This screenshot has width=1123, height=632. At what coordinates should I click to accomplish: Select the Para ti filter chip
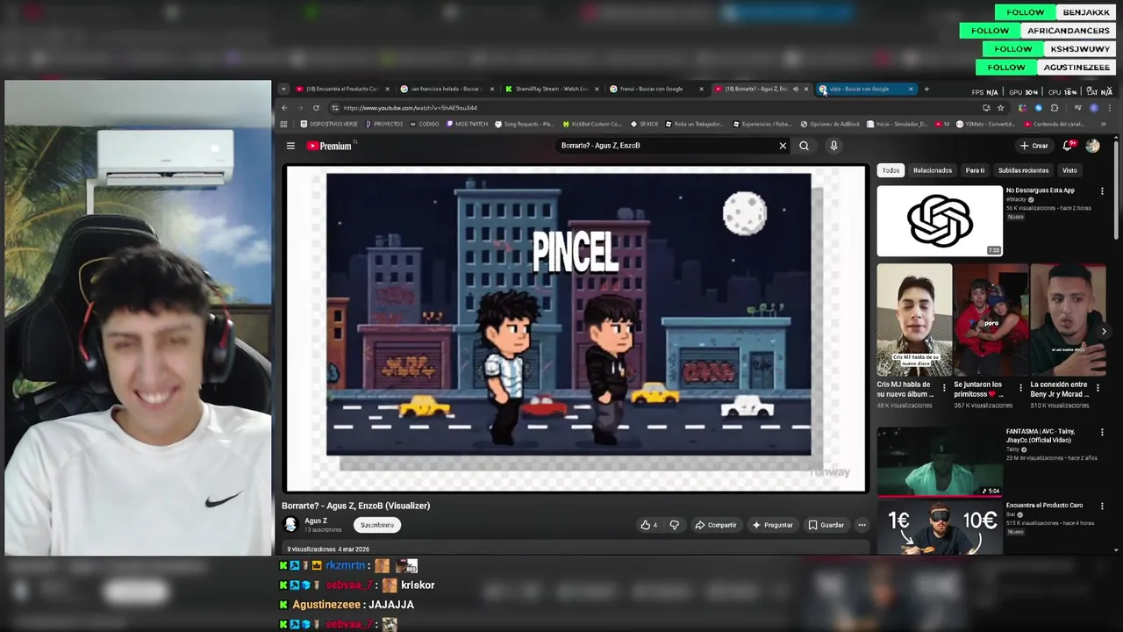(x=975, y=170)
